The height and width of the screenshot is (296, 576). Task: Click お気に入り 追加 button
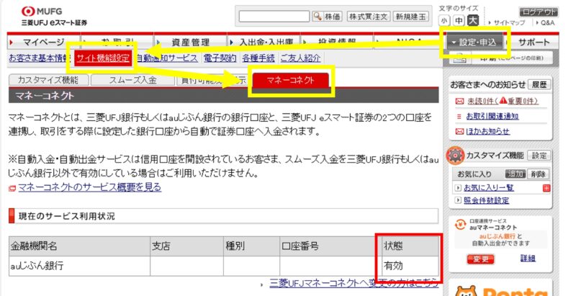coord(516,174)
